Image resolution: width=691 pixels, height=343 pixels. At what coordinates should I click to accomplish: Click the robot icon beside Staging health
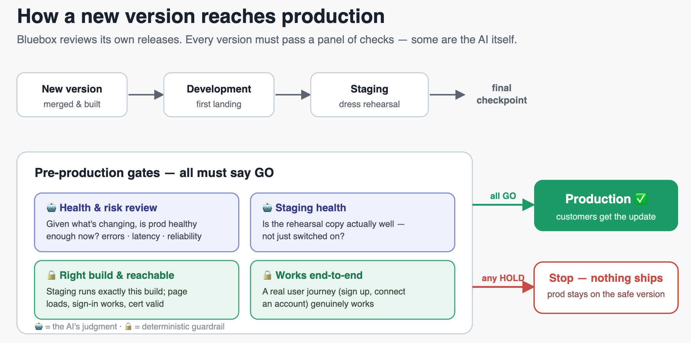pyautogui.click(x=267, y=208)
